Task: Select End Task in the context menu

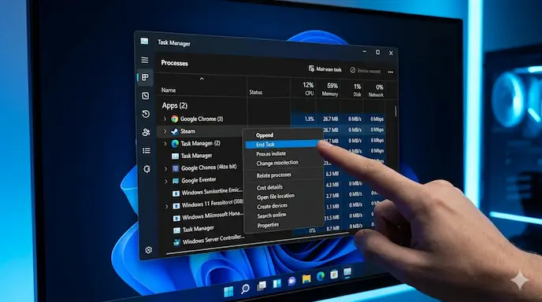Action: pyautogui.click(x=282, y=144)
